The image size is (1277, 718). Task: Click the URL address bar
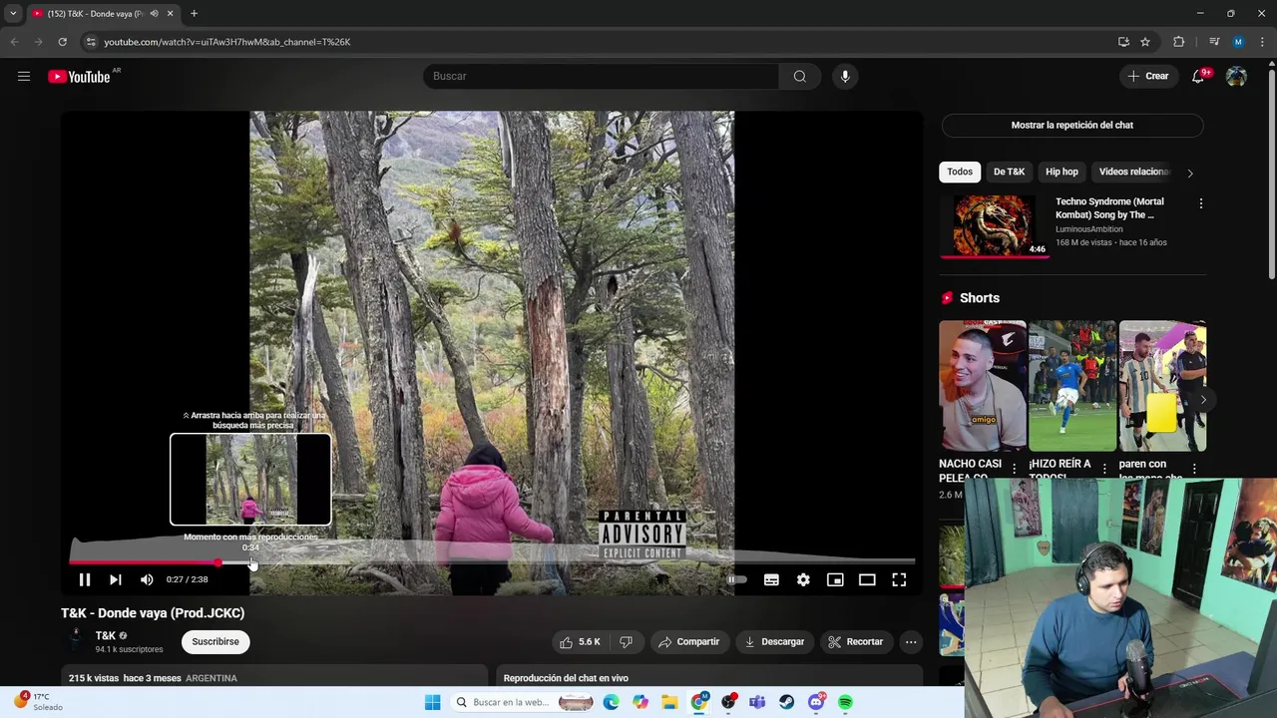coord(599,42)
